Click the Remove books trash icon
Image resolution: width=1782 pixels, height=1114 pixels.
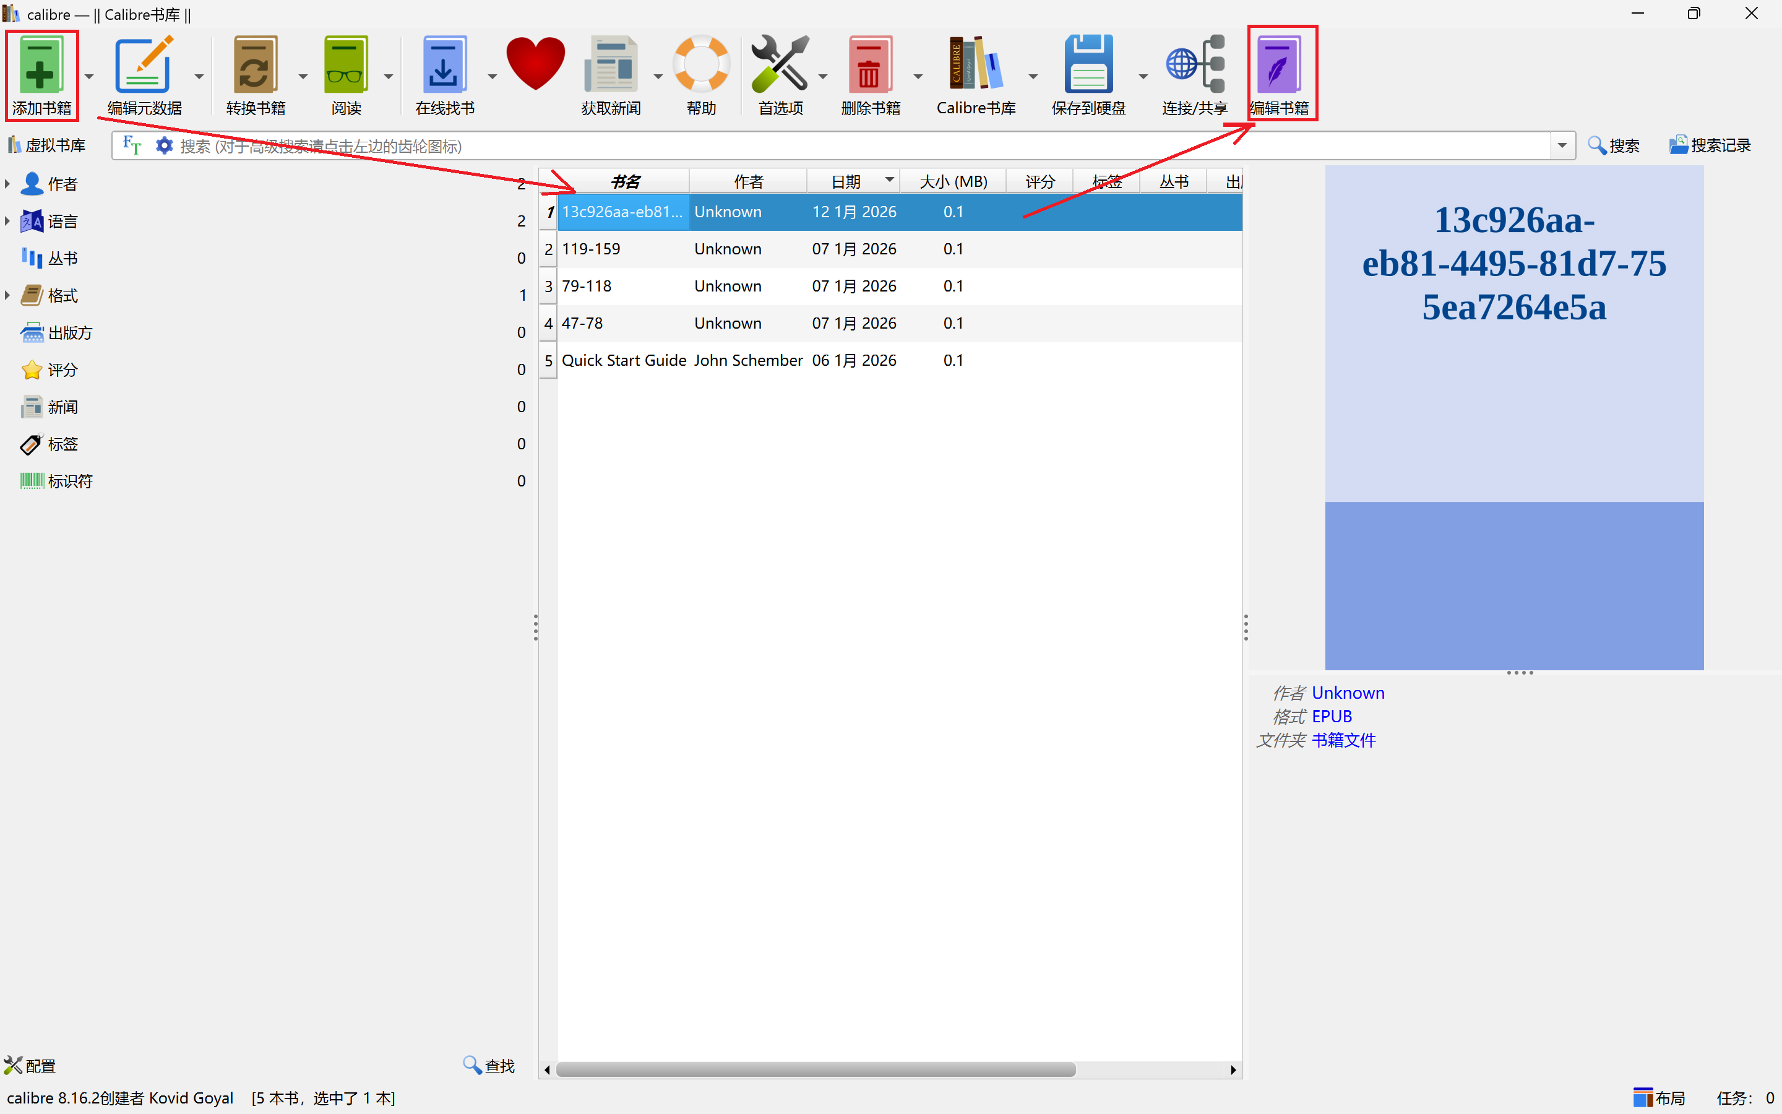(869, 66)
